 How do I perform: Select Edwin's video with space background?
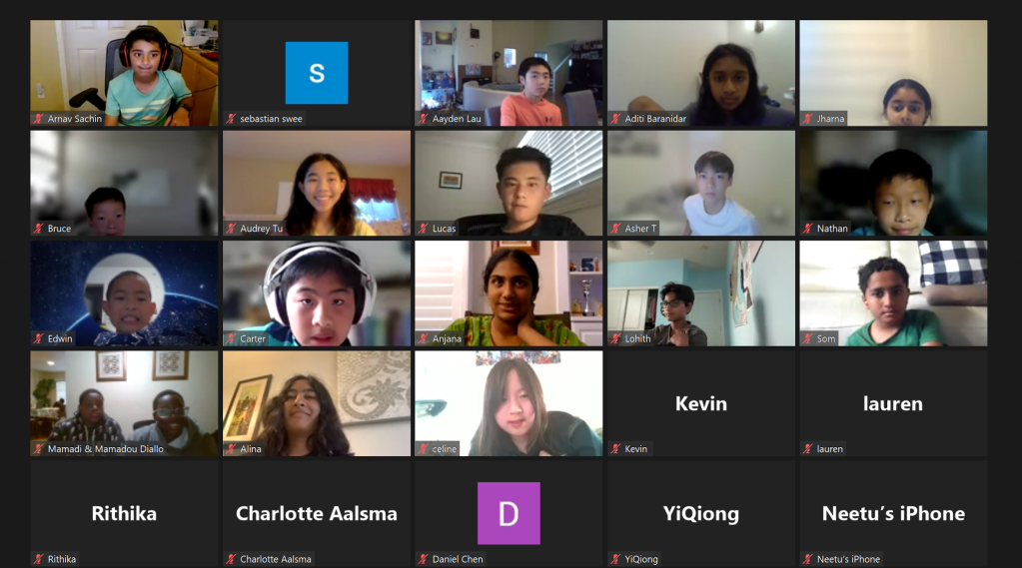(x=125, y=293)
